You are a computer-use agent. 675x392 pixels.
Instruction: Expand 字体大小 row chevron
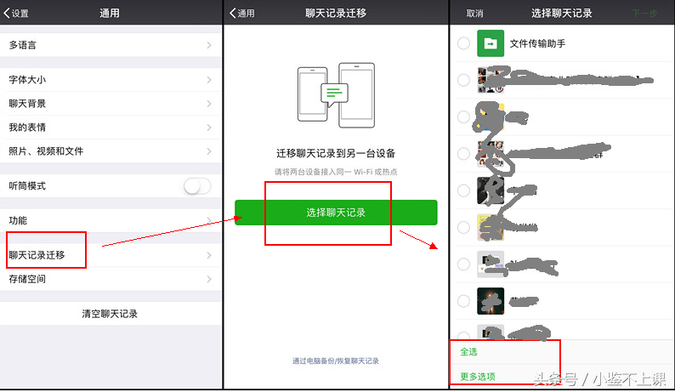209,80
